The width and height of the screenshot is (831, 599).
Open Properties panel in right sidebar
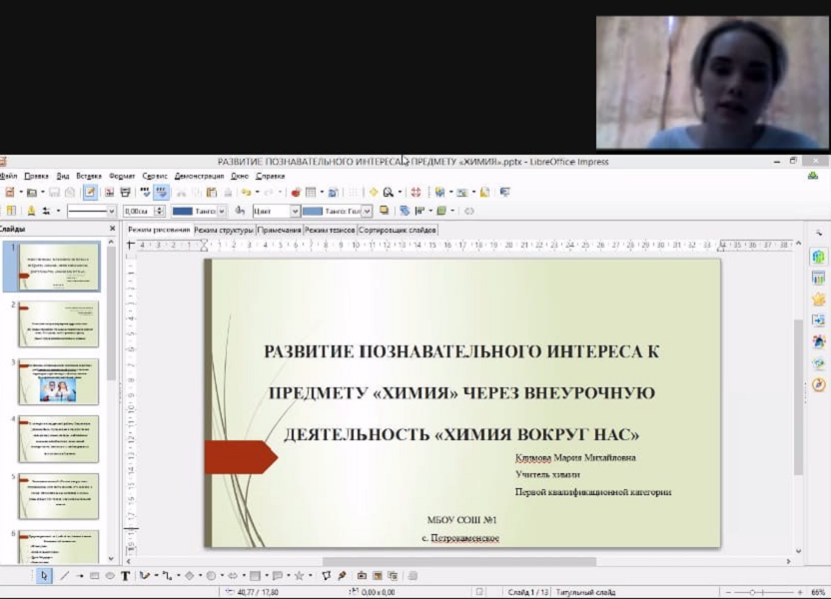pyautogui.click(x=819, y=257)
